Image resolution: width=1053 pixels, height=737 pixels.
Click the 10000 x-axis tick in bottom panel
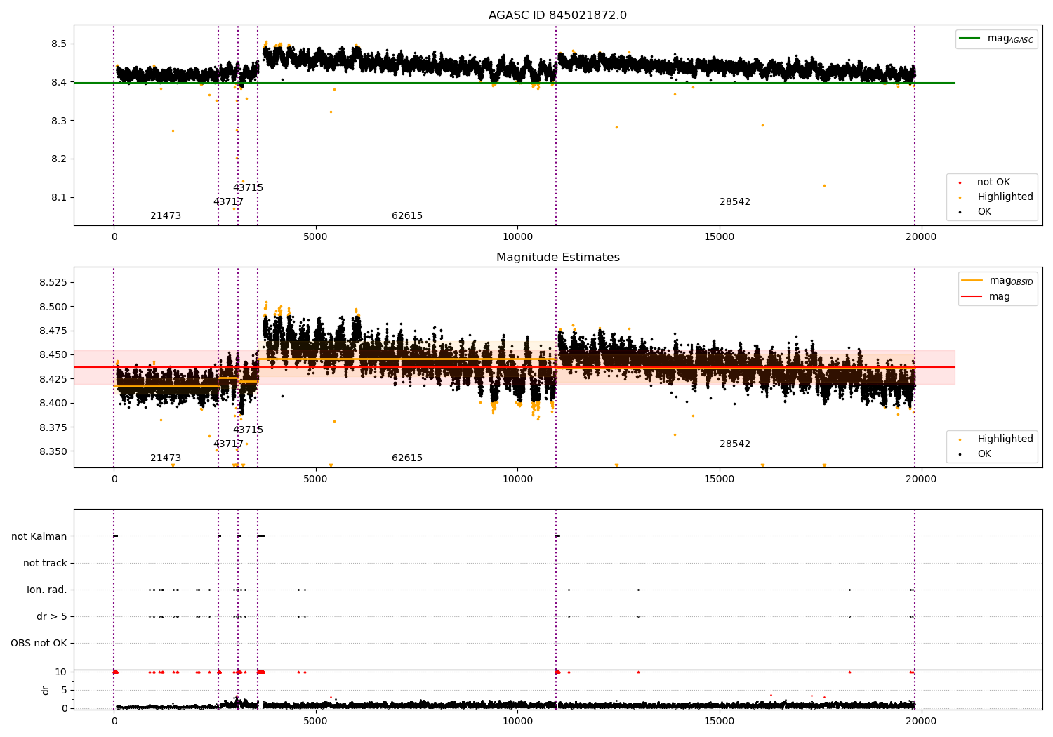pos(517,722)
